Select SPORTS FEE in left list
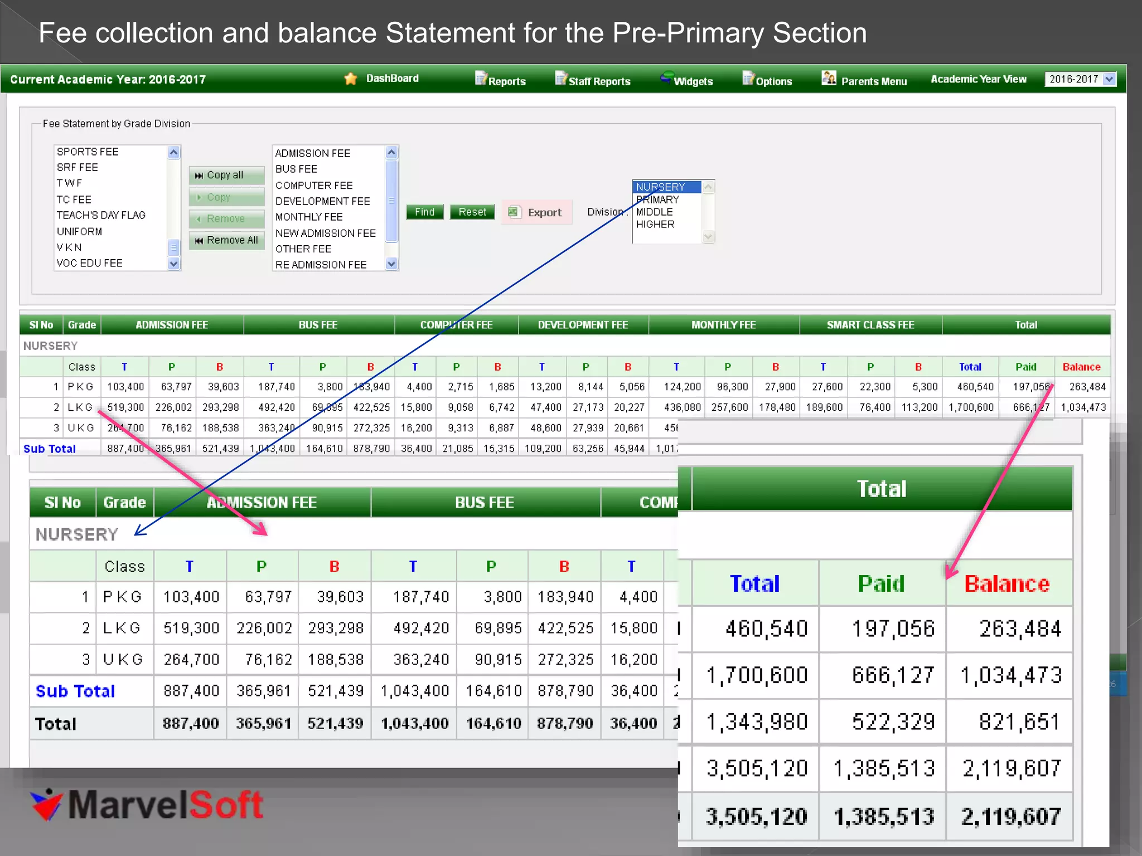 click(88, 152)
